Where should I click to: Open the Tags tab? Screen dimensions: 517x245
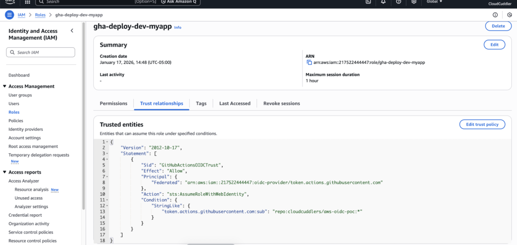pos(201,104)
